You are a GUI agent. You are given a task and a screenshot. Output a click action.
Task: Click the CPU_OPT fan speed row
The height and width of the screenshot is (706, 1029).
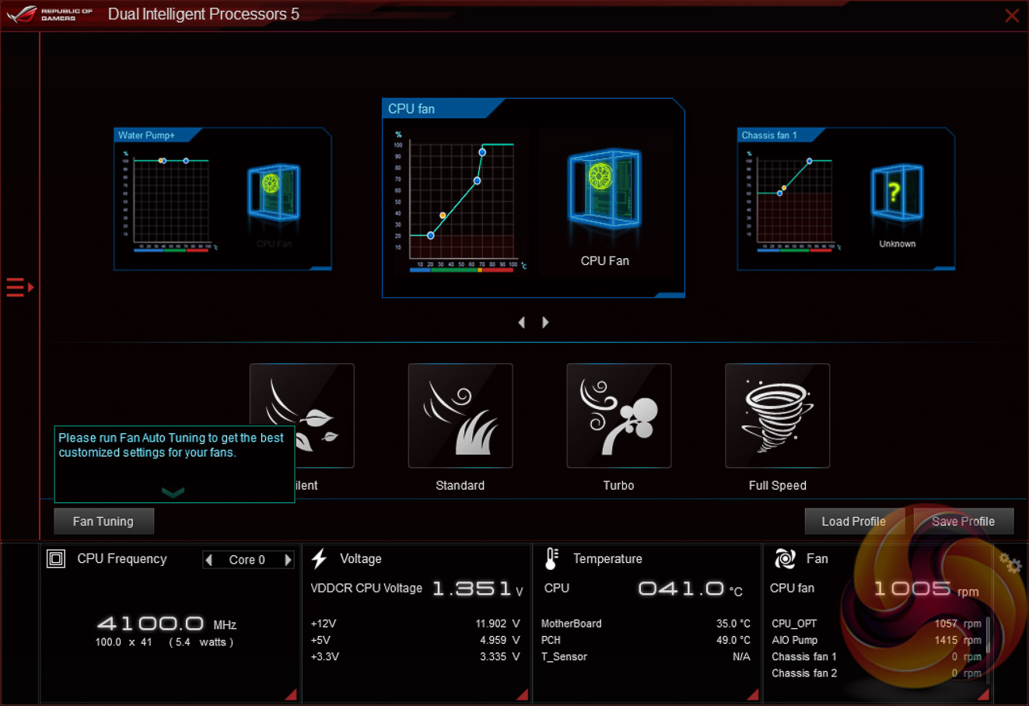877,624
